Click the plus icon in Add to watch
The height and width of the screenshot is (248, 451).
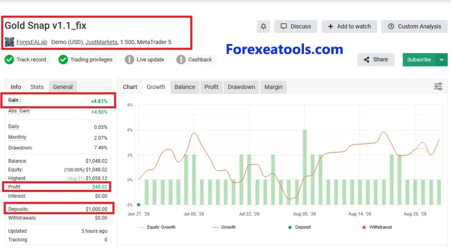tap(330, 26)
